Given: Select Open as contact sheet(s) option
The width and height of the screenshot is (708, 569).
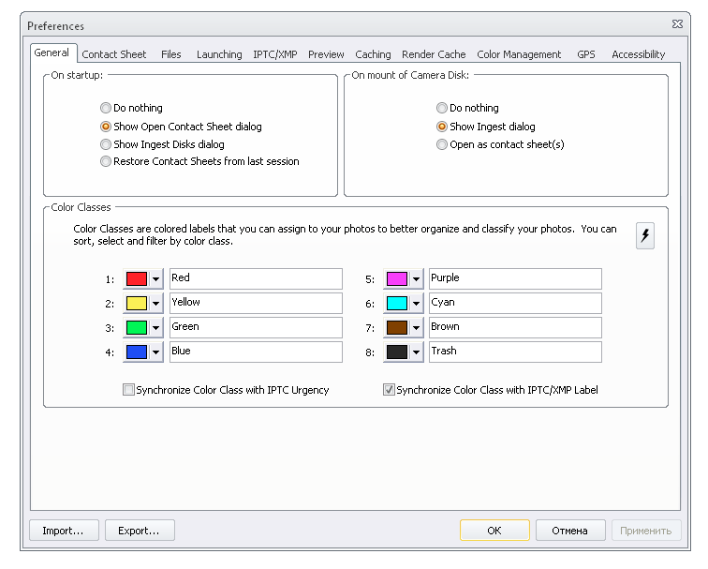Looking at the screenshot, I should click(x=442, y=144).
